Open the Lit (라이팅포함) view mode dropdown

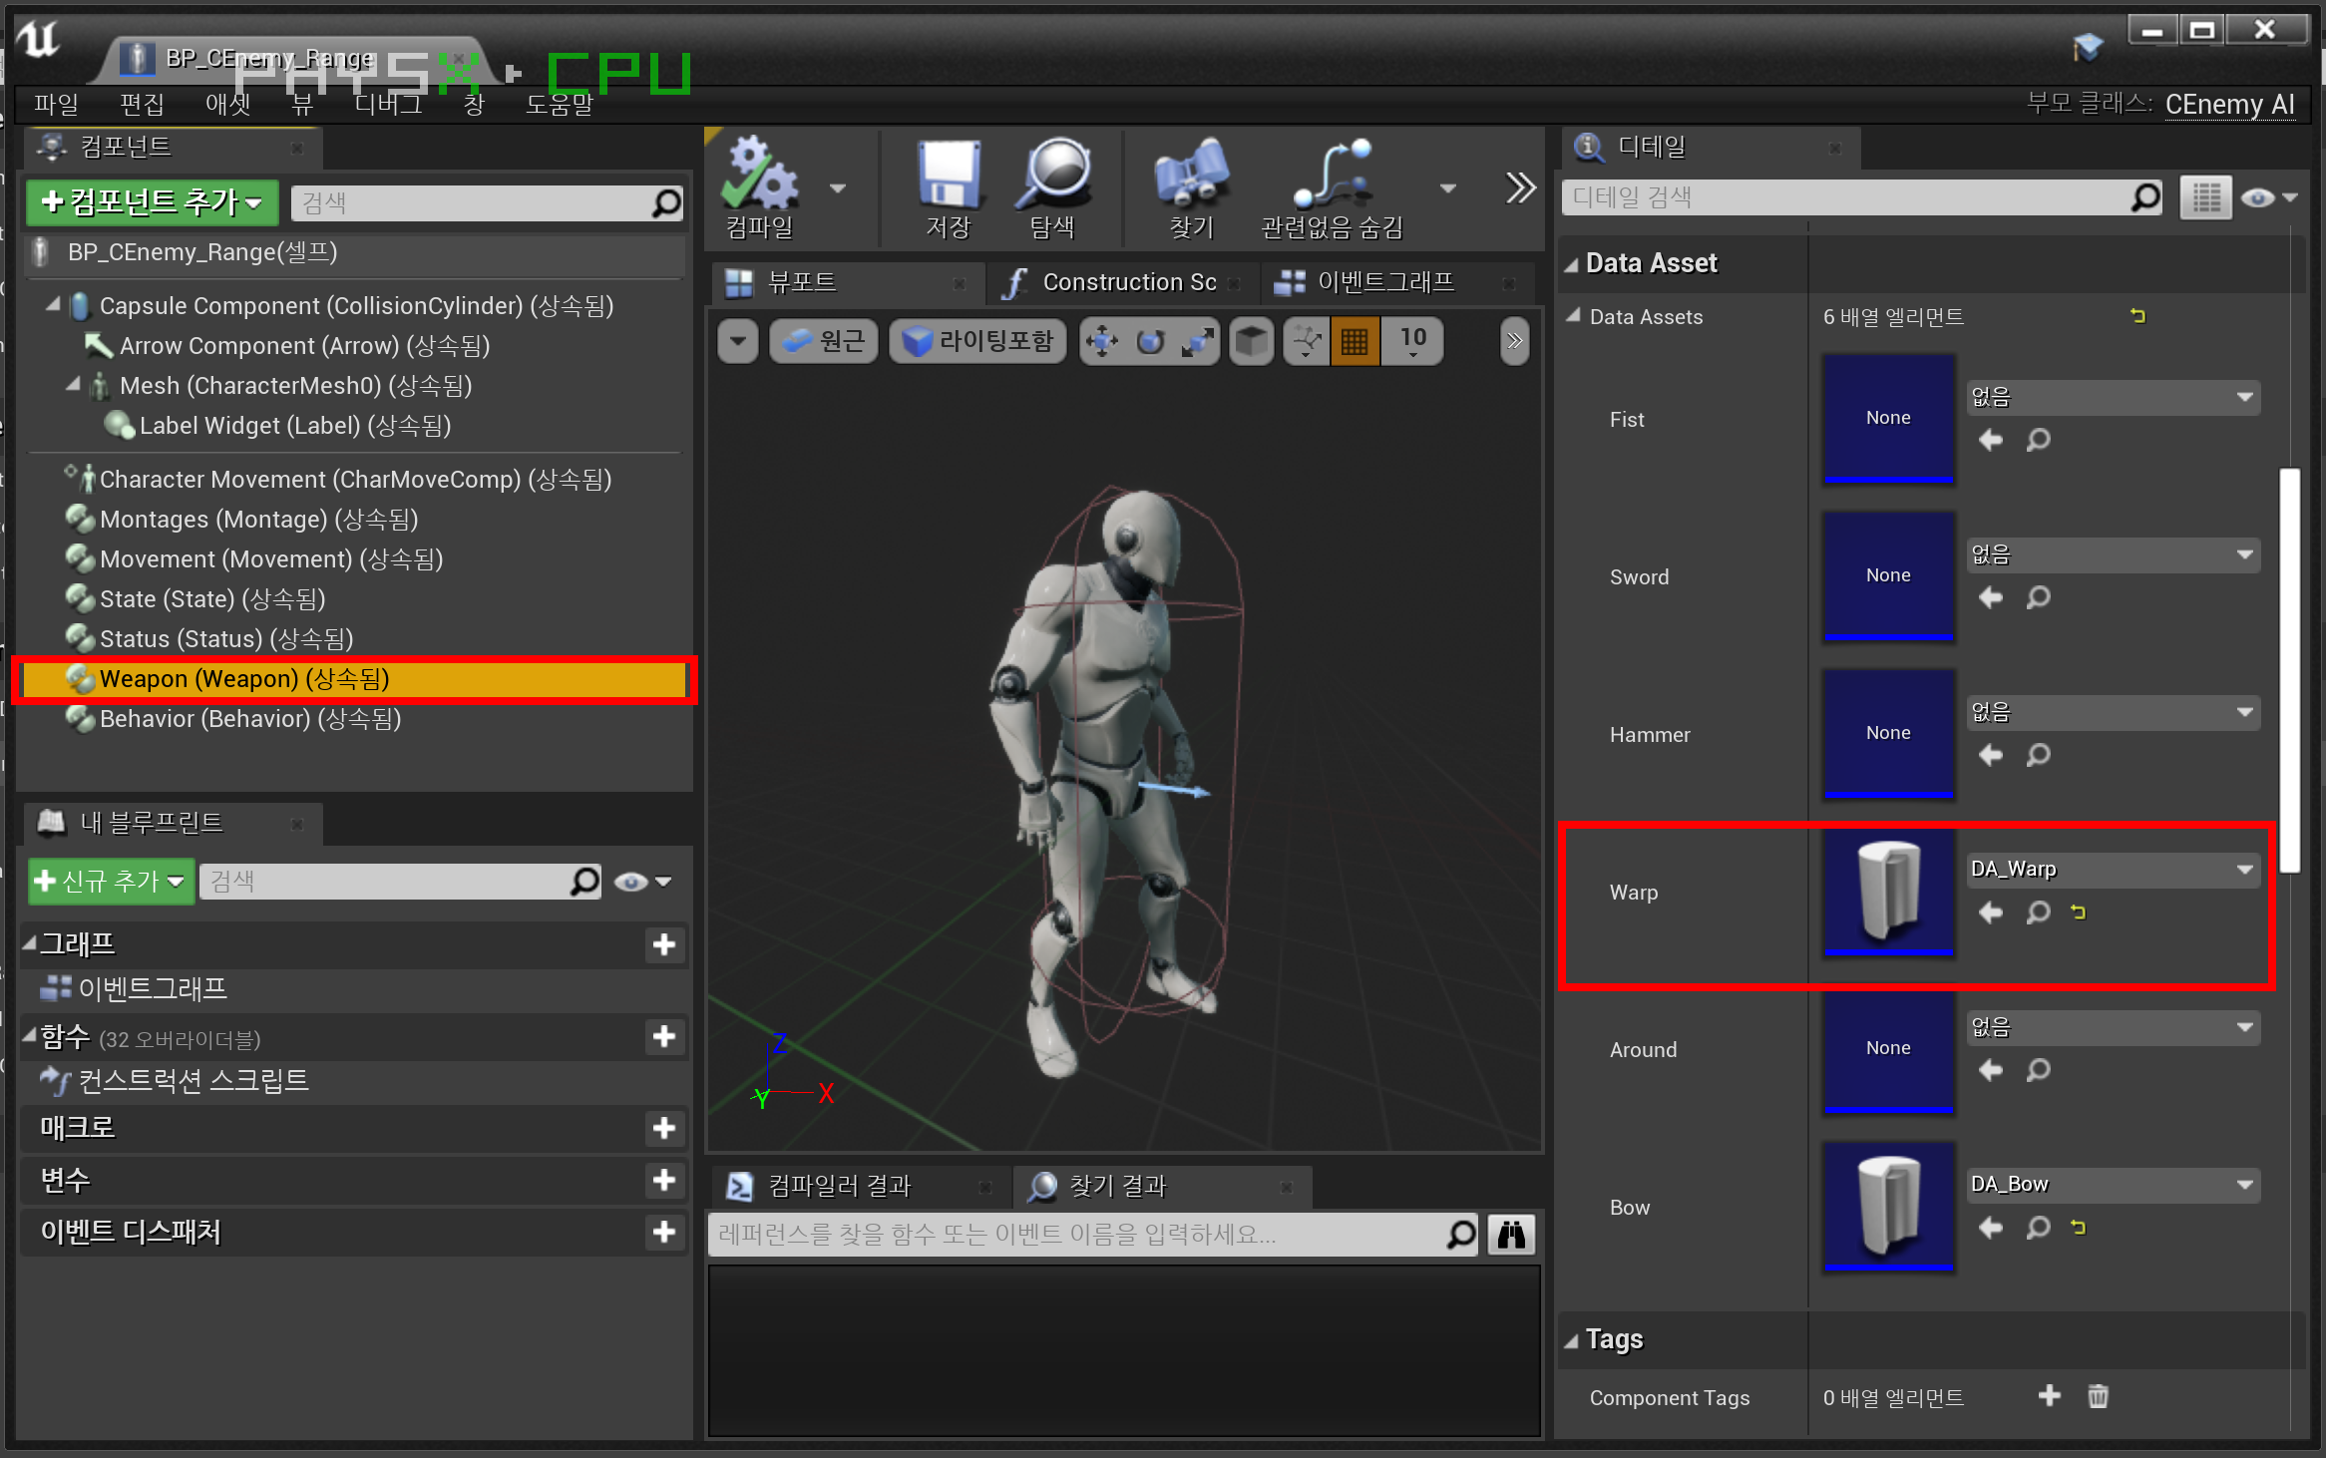[x=977, y=342]
